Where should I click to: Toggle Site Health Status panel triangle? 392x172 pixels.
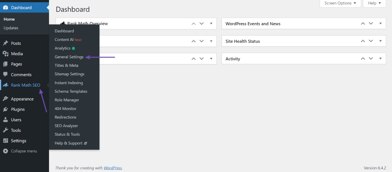(x=381, y=41)
